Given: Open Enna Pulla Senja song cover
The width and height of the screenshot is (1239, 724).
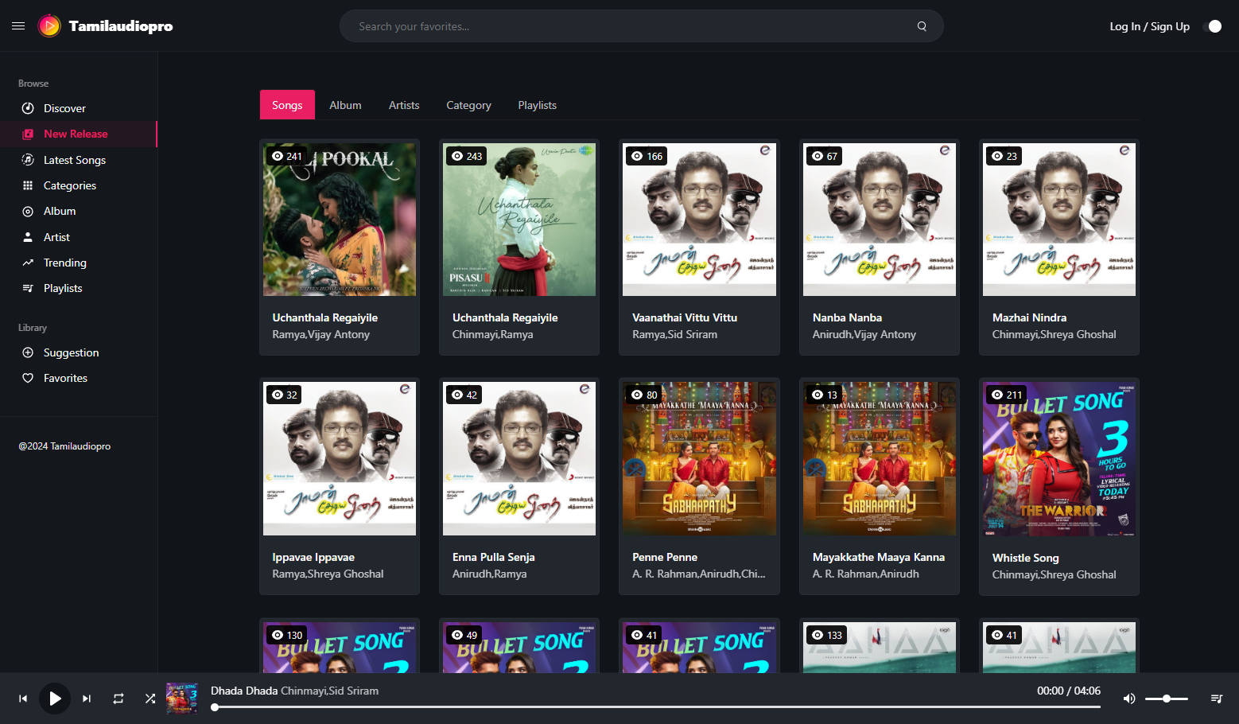Looking at the screenshot, I should [x=519, y=458].
